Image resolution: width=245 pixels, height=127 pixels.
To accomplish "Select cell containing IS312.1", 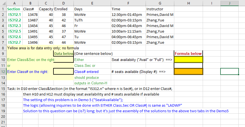I will click(14, 14).
